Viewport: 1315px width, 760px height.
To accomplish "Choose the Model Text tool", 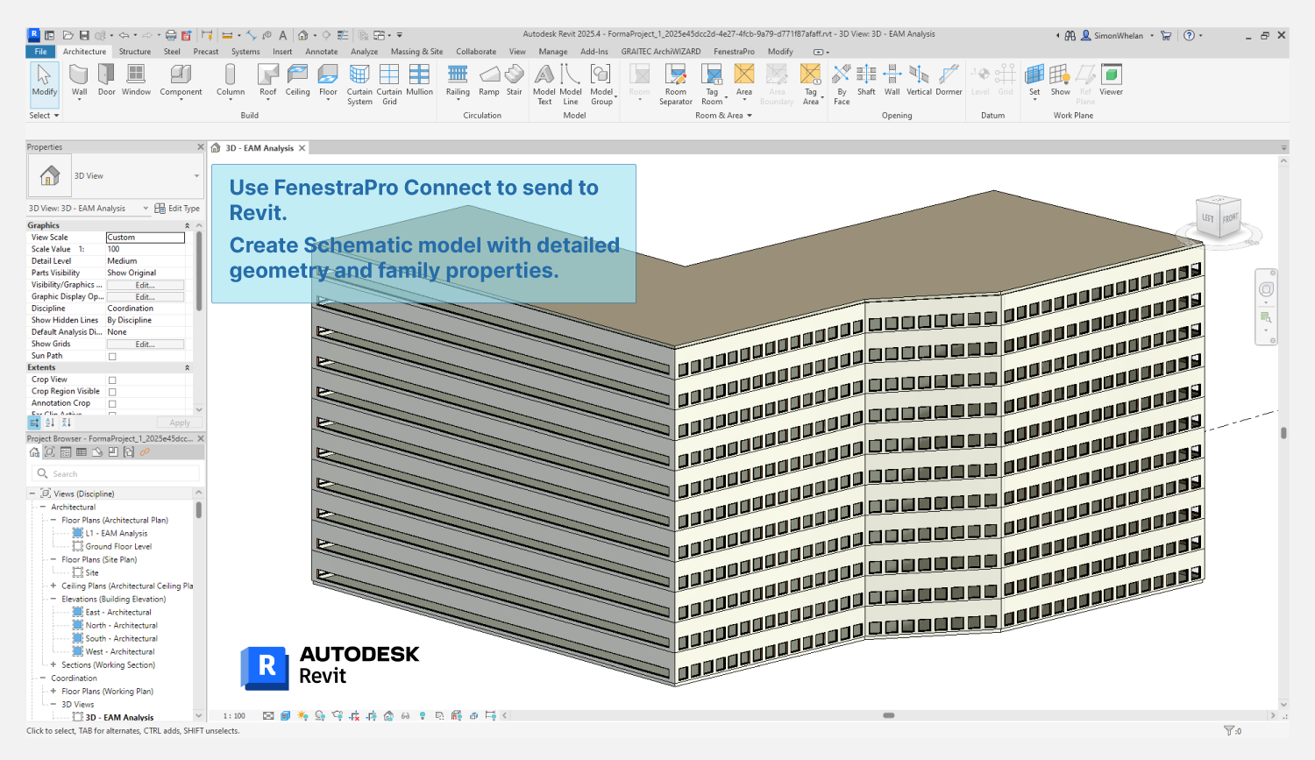I will click(x=544, y=85).
